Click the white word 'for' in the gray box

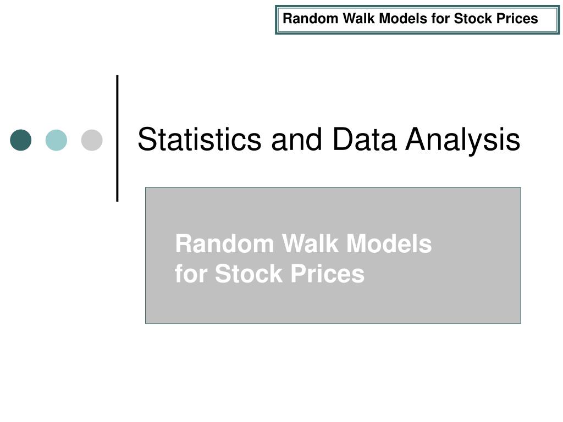point(191,274)
